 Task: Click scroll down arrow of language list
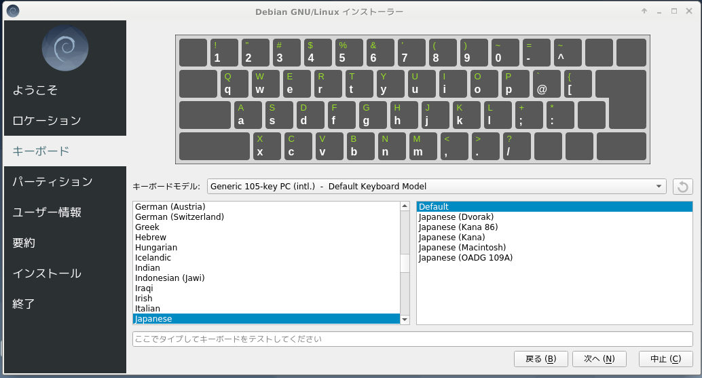click(405, 319)
